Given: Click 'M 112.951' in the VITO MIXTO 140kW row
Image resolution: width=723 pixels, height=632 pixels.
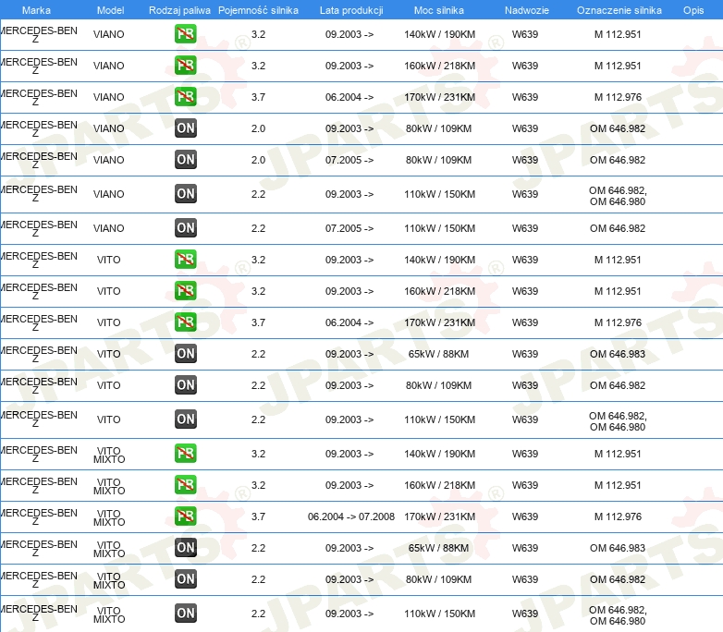Looking at the screenshot, I should pyautogui.click(x=618, y=454).
